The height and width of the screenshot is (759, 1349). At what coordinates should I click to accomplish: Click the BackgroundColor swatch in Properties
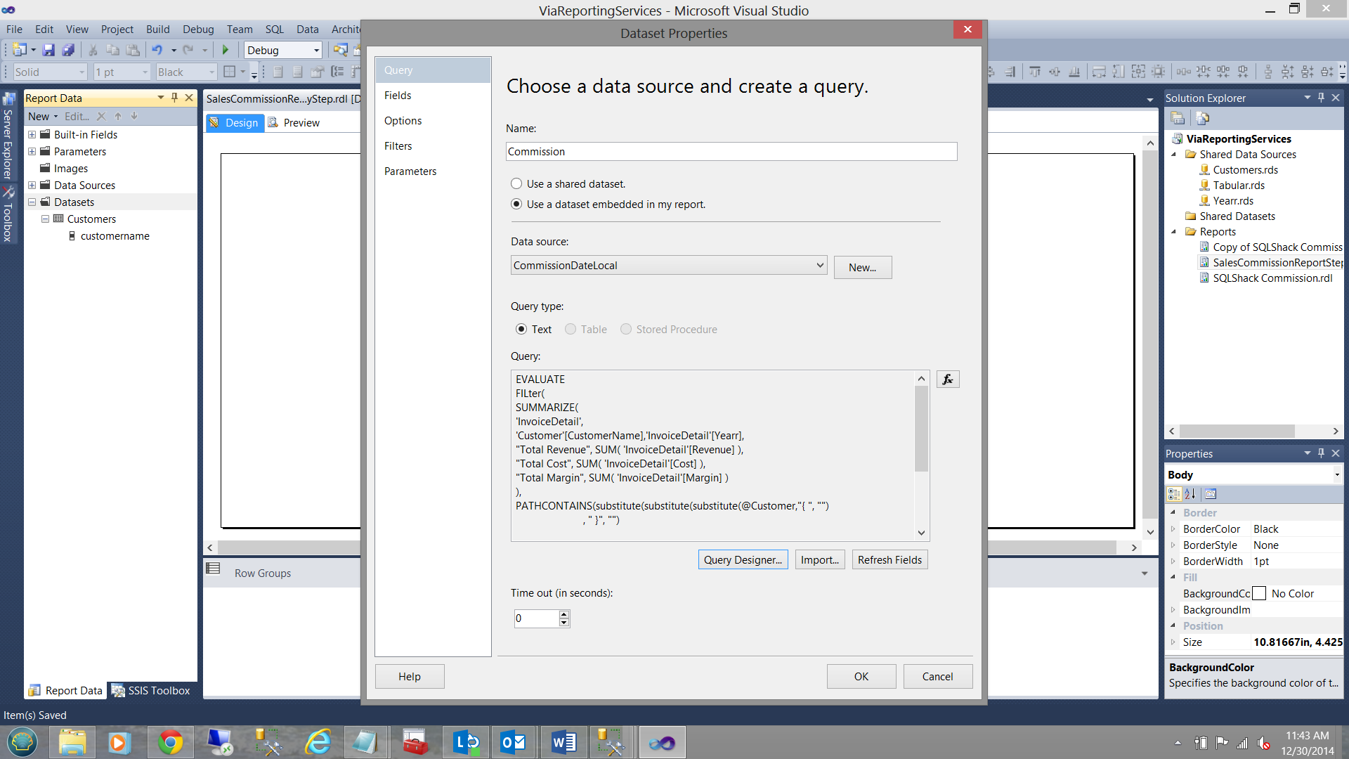pos(1259,594)
